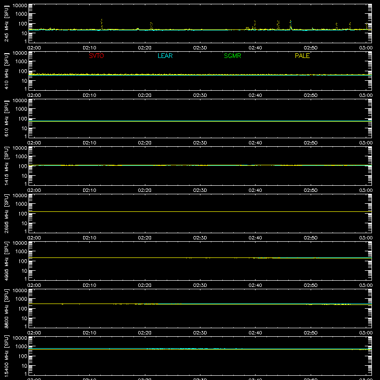Viewport: 380px width, 380px height.
Task: Click the green SGMR legend label
Action: click(232, 56)
